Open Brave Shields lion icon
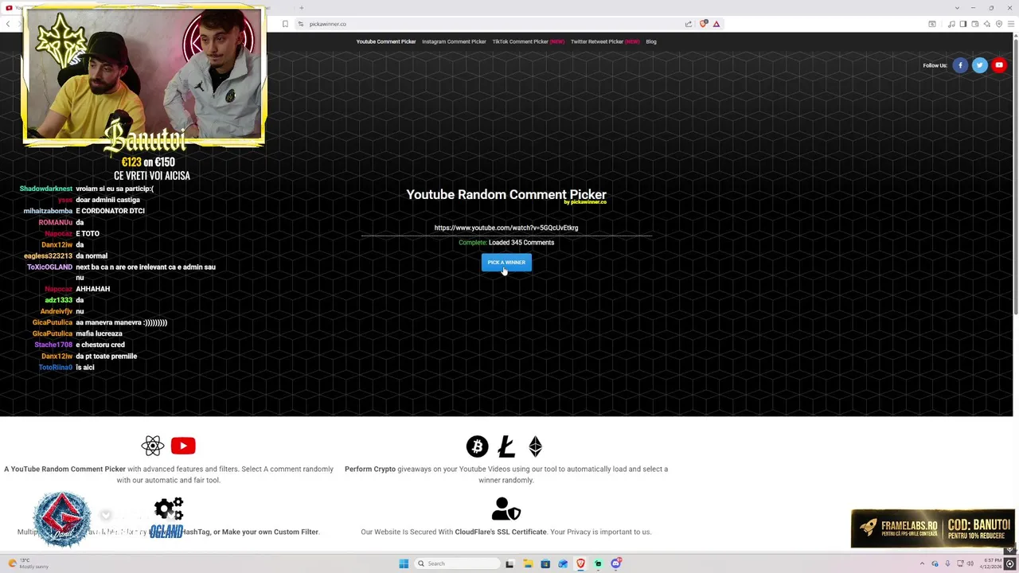This screenshot has width=1019, height=573. [703, 24]
